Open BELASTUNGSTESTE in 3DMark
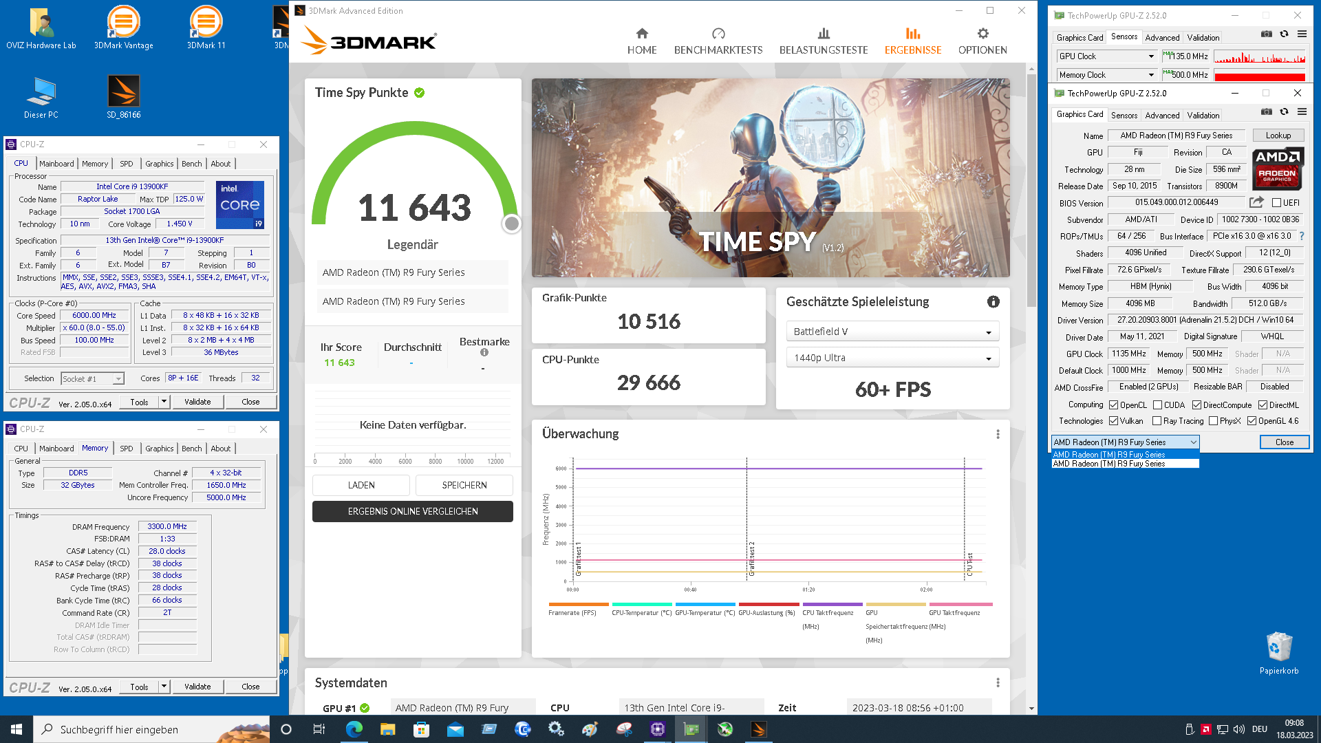 coord(824,41)
